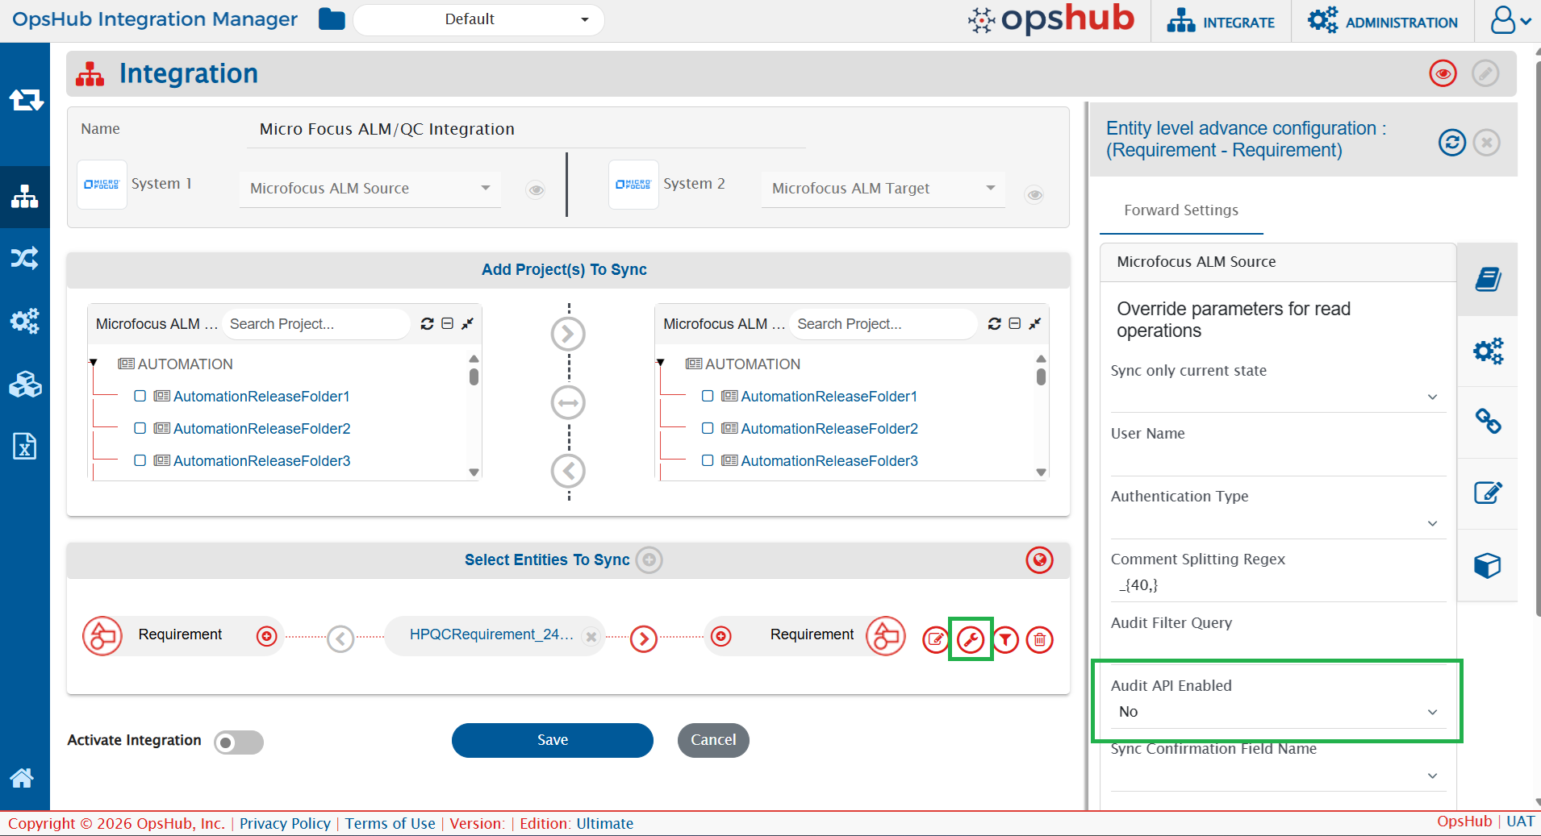
Task: Check AutomationReleaseFolder2 in left project tree
Action: (140, 428)
